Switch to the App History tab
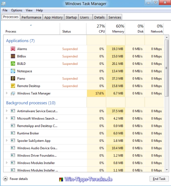The image size is (171, 186). 53,17
